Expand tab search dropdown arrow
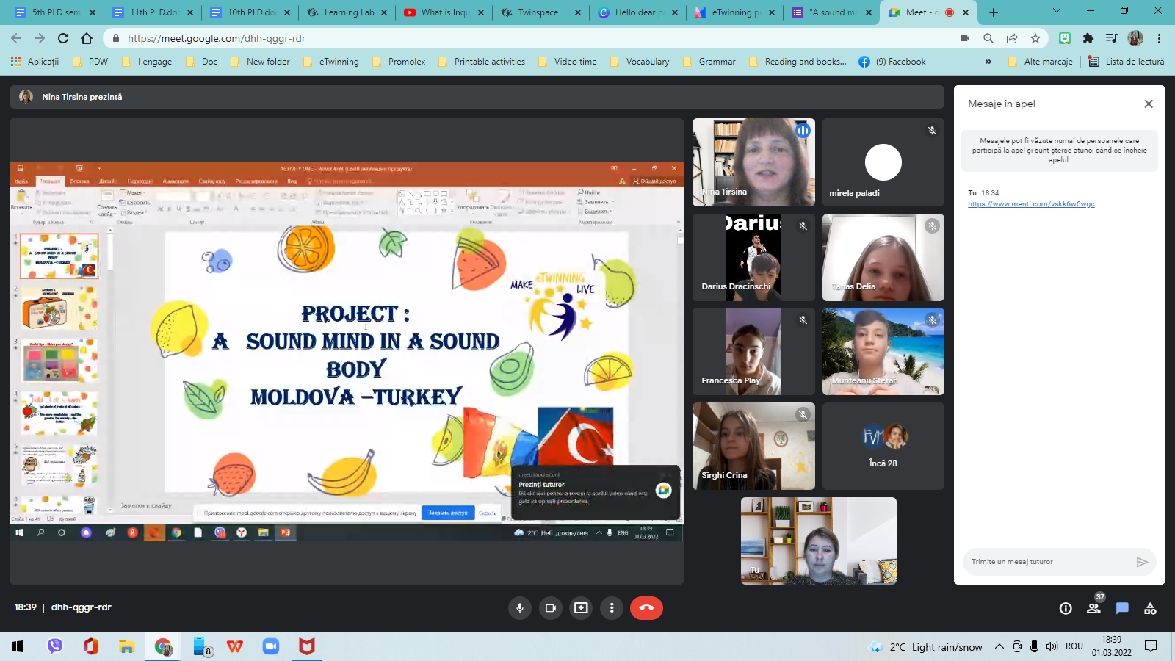 (x=1056, y=11)
